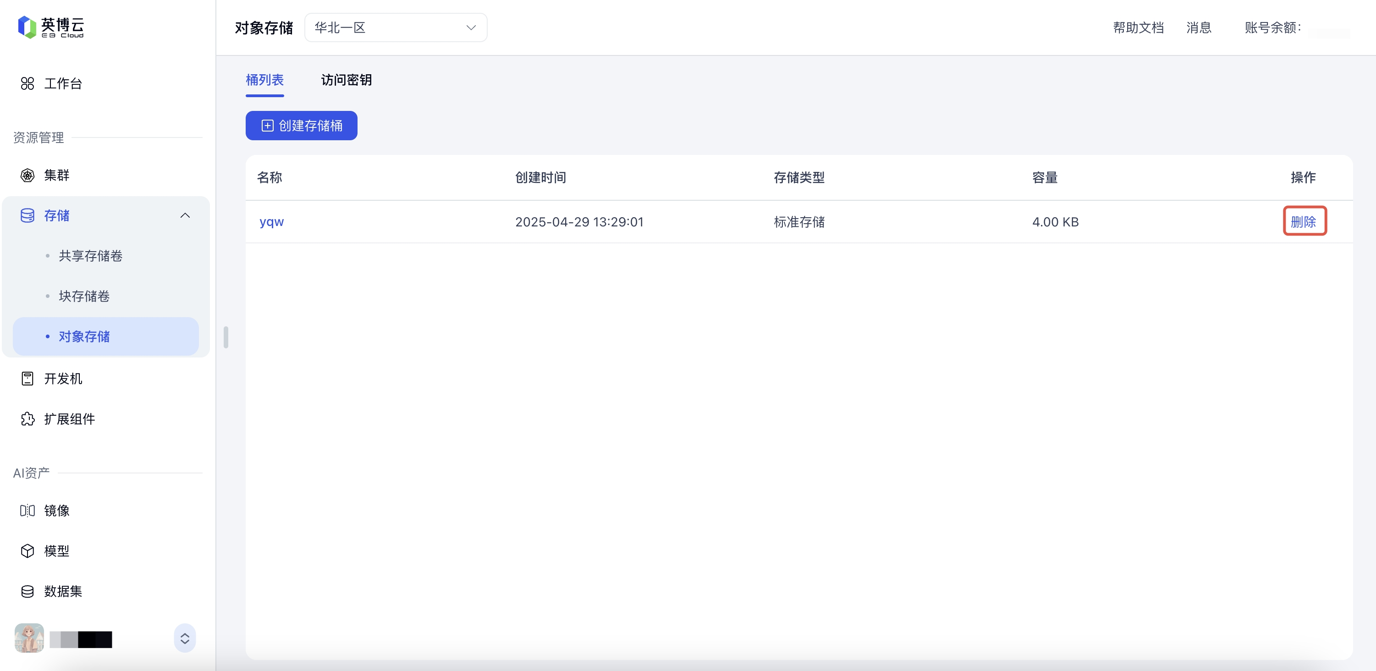Open the 工作台 dashboard icon
The image size is (1376, 671).
[x=27, y=83]
